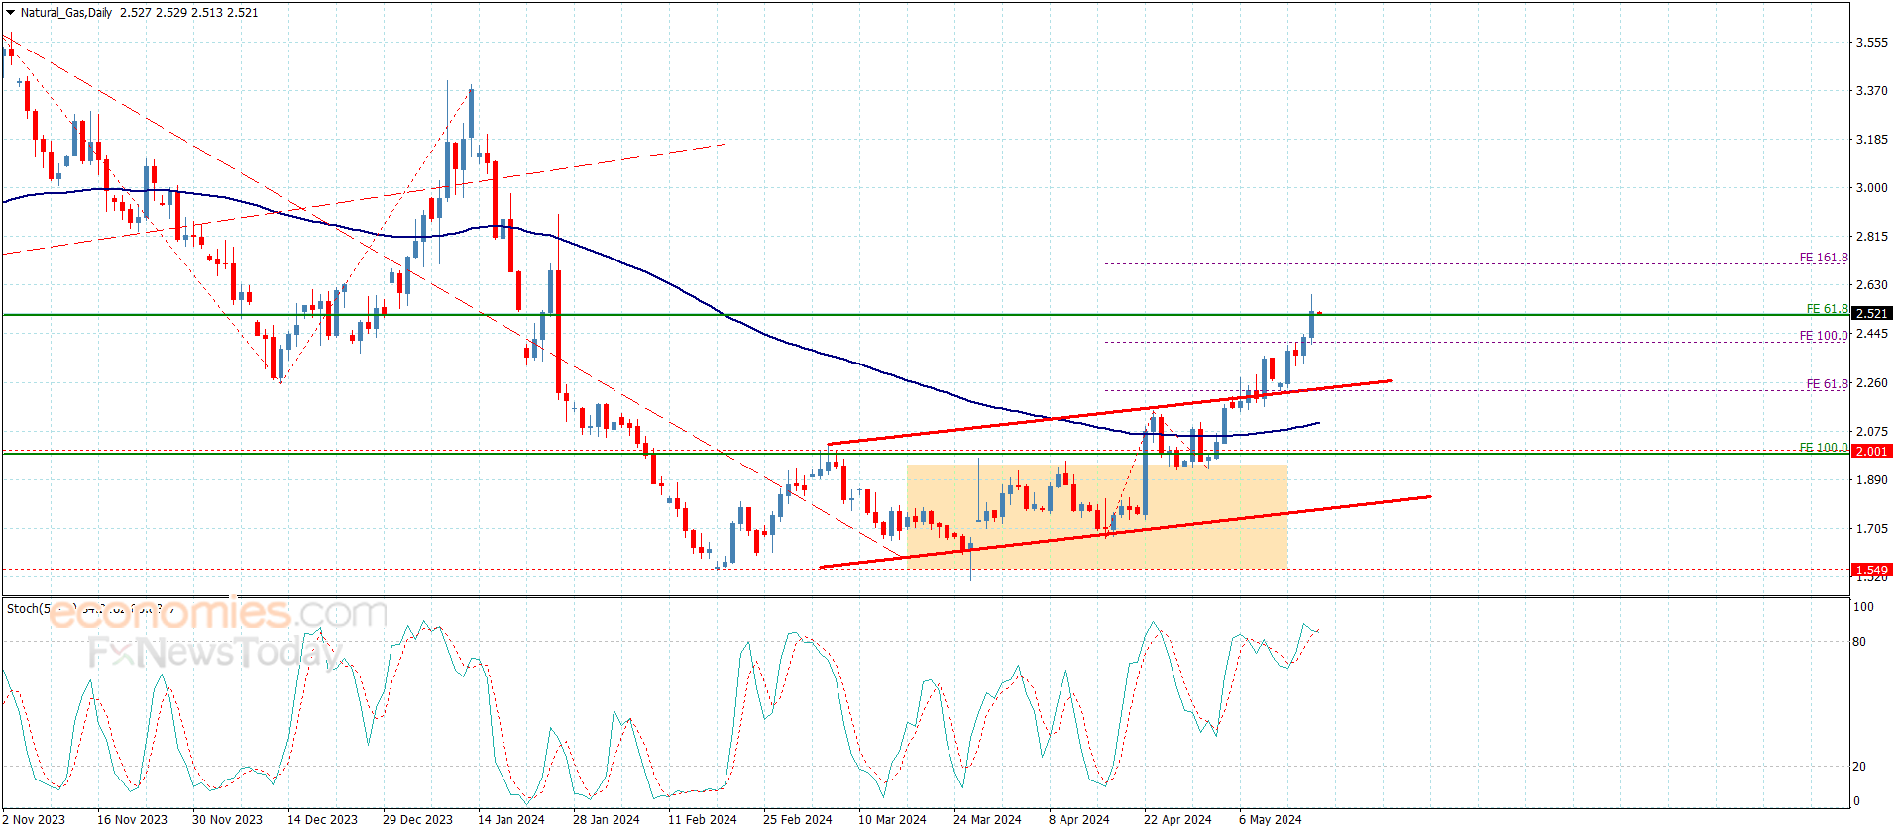Click the green FE 100.0 label
Image resolution: width=1899 pixels, height=832 pixels.
1823,447
